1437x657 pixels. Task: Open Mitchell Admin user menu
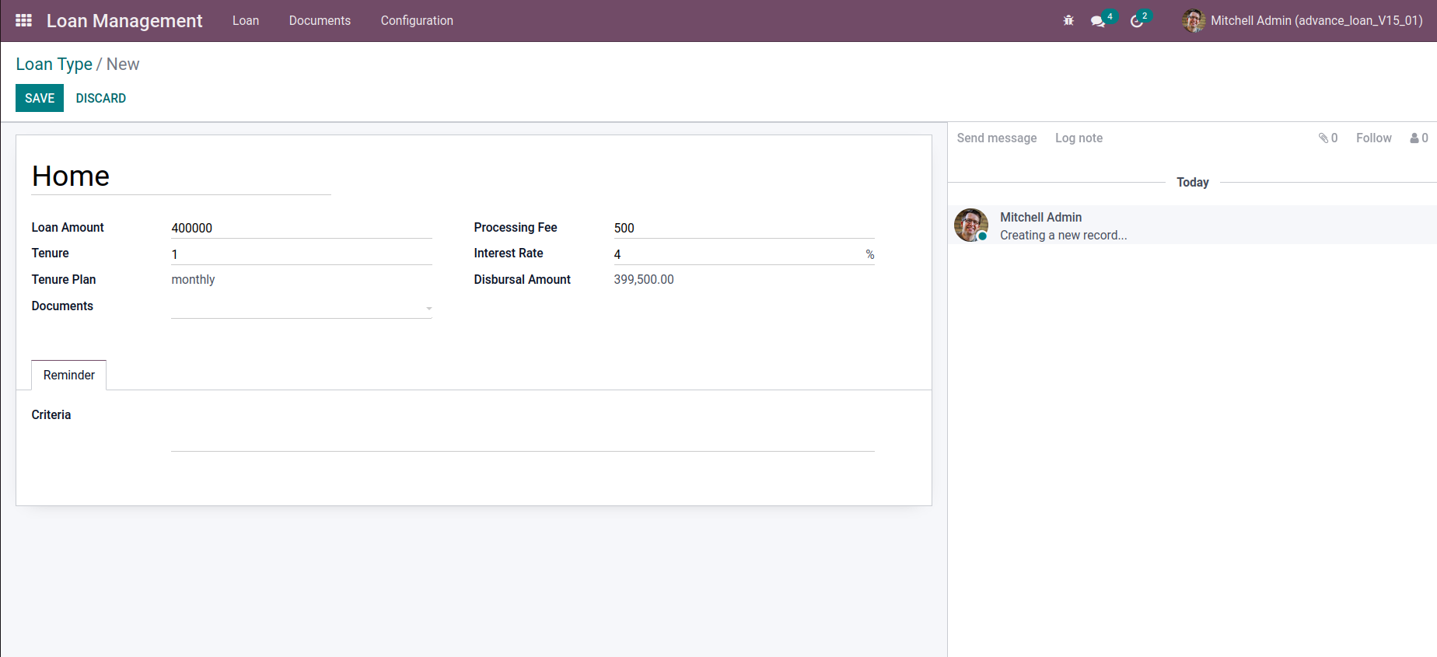1302,21
